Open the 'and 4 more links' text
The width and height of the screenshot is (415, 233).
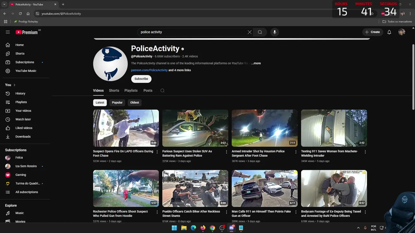180,70
